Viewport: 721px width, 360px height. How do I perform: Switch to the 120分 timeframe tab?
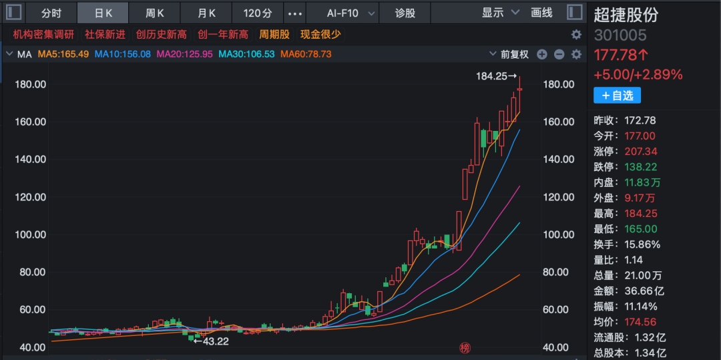[x=257, y=13]
